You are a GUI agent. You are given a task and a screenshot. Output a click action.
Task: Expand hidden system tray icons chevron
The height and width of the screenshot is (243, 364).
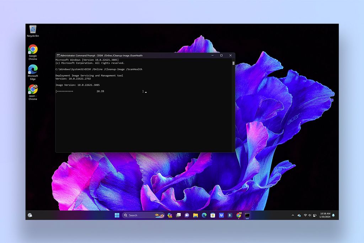(x=293, y=215)
